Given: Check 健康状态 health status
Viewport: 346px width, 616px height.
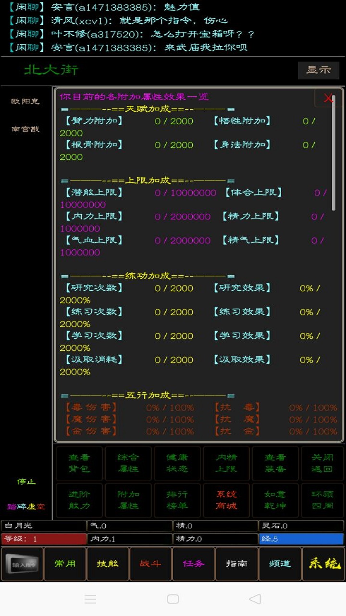Looking at the screenshot, I should tap(177, 463).
